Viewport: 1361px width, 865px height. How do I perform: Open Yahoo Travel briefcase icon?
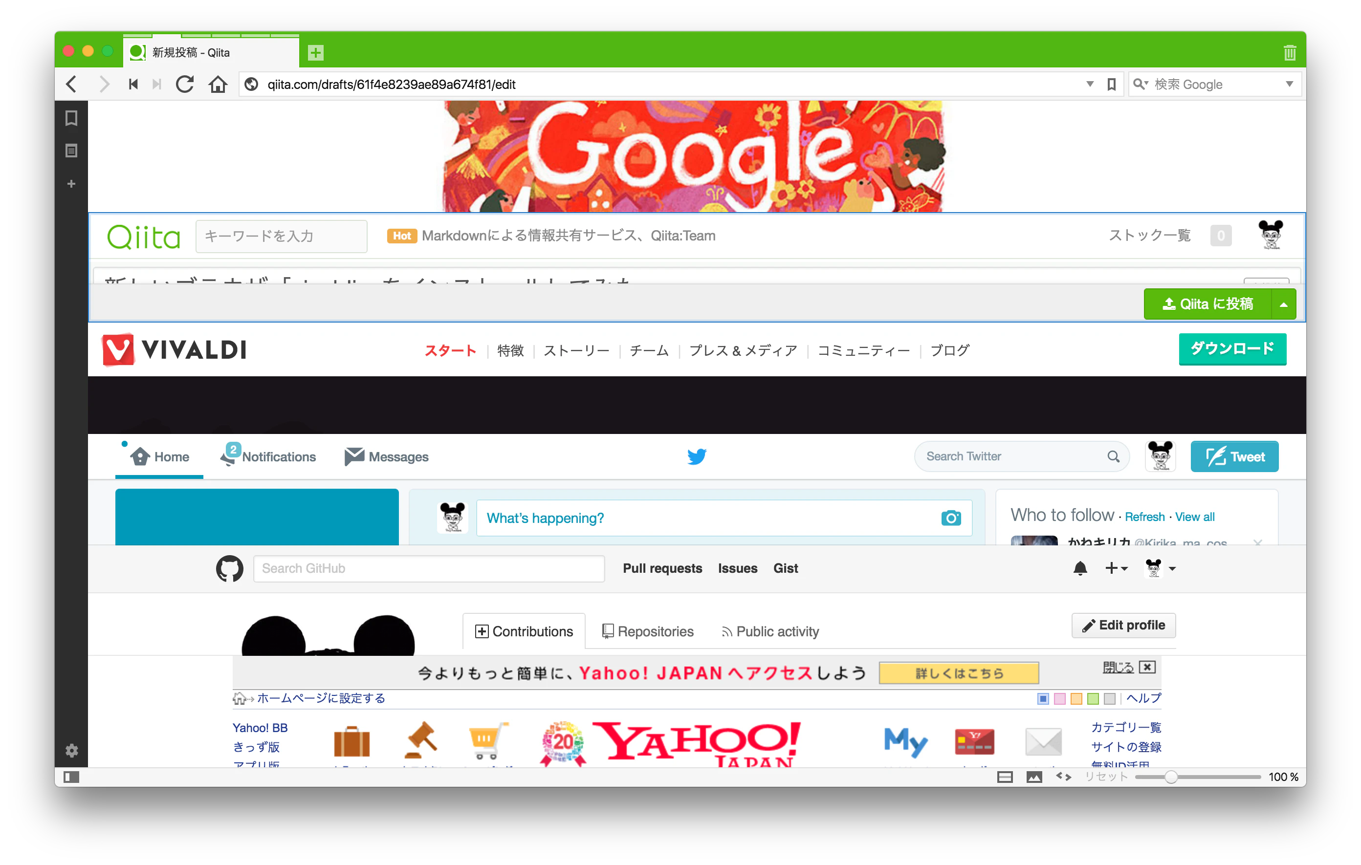(x=351, y=741)
